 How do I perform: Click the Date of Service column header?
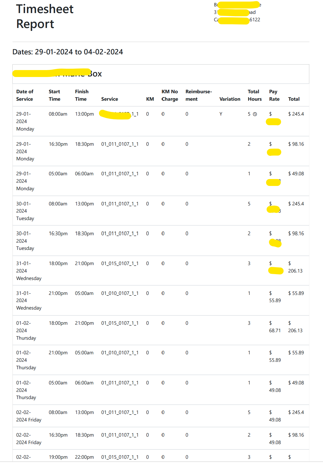click(25, 95)
